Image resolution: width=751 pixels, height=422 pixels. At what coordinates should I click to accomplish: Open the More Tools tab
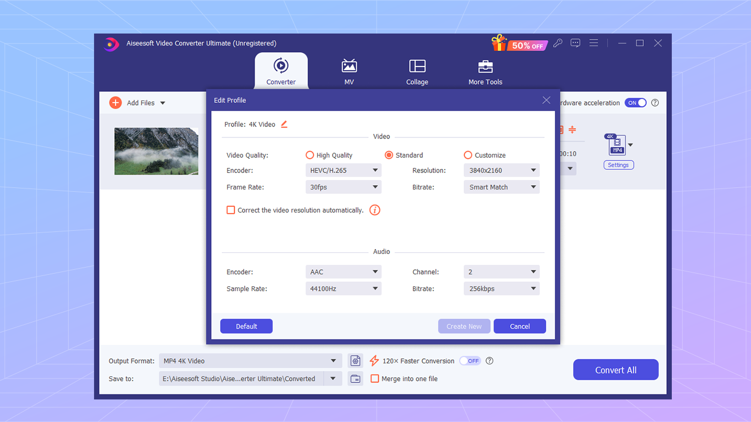[485, 70]
